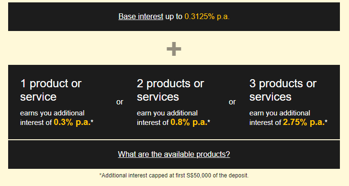Click 'earn you additional' under 2 products
This screenshot has height=186, width=349.
[x=167, y=113]
